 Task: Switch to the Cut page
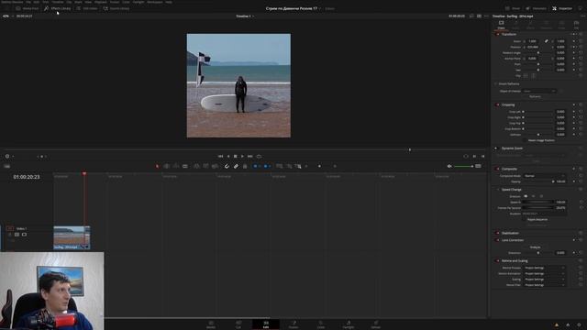point(238,324)
